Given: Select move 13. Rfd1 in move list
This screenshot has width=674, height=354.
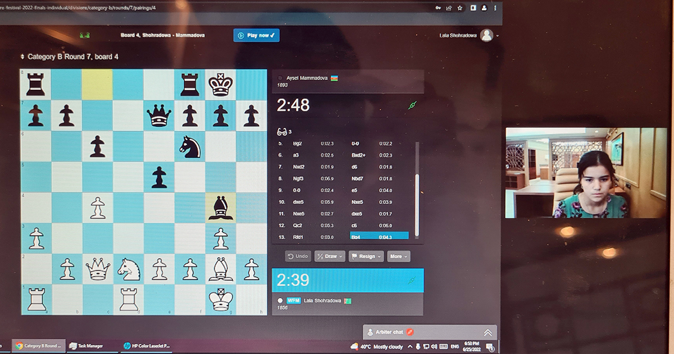Looking at the screenshot, I should (x=298, y=237).
